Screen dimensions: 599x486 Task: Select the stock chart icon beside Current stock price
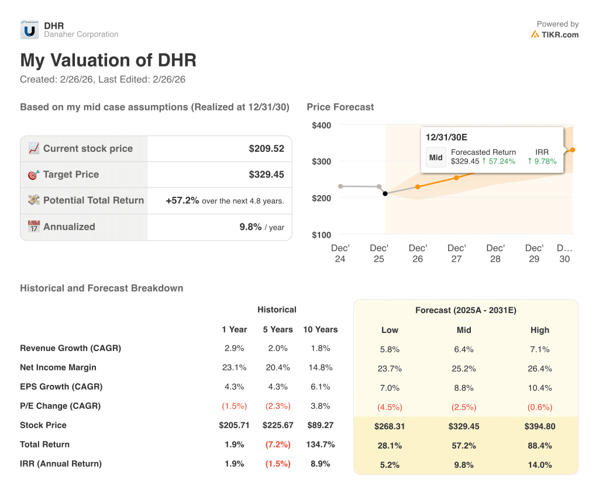click(34, 148)
